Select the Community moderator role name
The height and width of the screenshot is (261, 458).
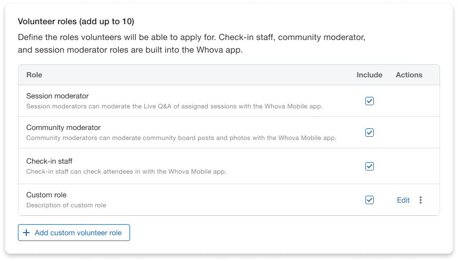pyautogui.click(x=63, y=128)
